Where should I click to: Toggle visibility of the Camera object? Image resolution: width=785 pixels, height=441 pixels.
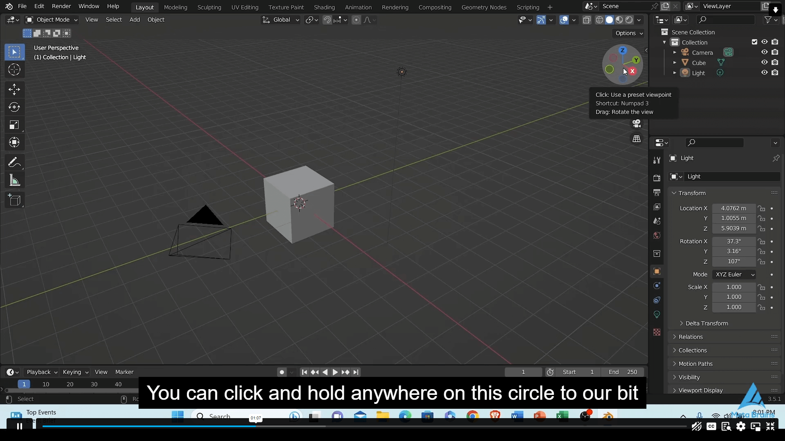pos(765,52)
